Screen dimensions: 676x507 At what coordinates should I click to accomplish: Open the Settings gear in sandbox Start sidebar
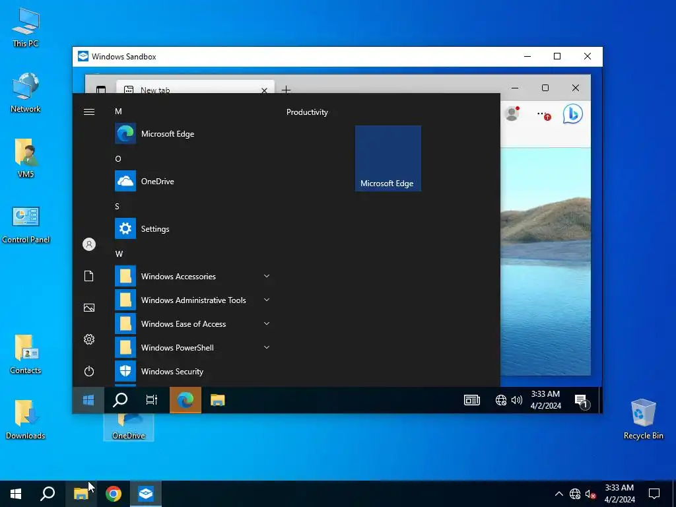pos(89,339)
